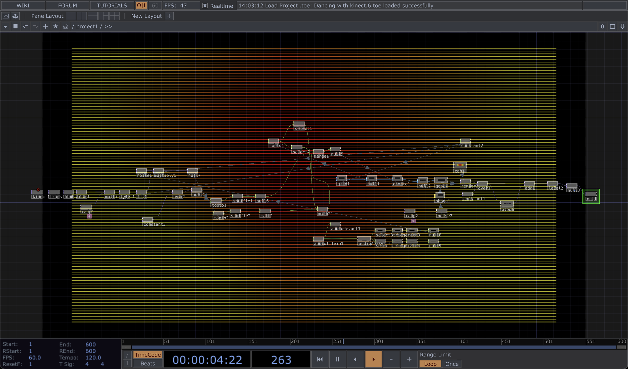Viewport: 628px width, 369px height.
Task: Jump to the start of the timeline
Action: click(x=320, y=359)
